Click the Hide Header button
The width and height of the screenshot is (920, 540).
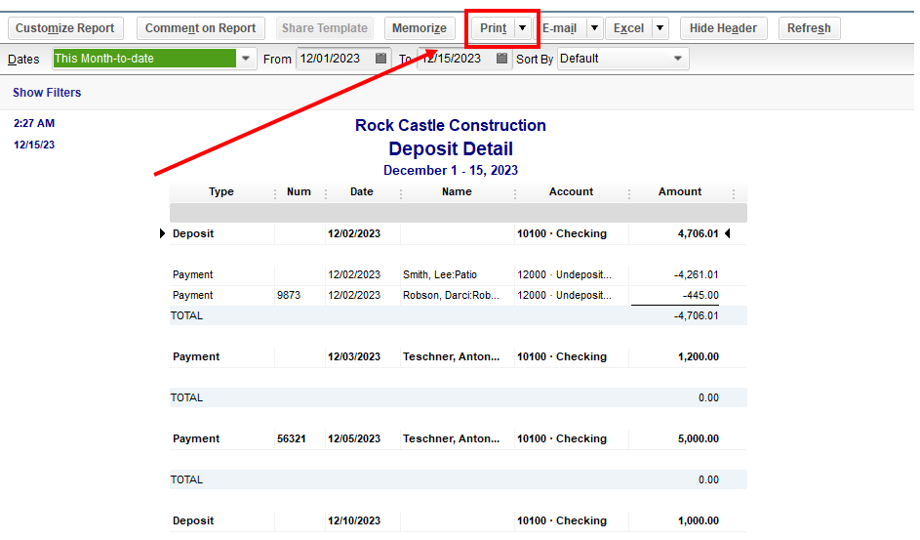click(724, 28)
